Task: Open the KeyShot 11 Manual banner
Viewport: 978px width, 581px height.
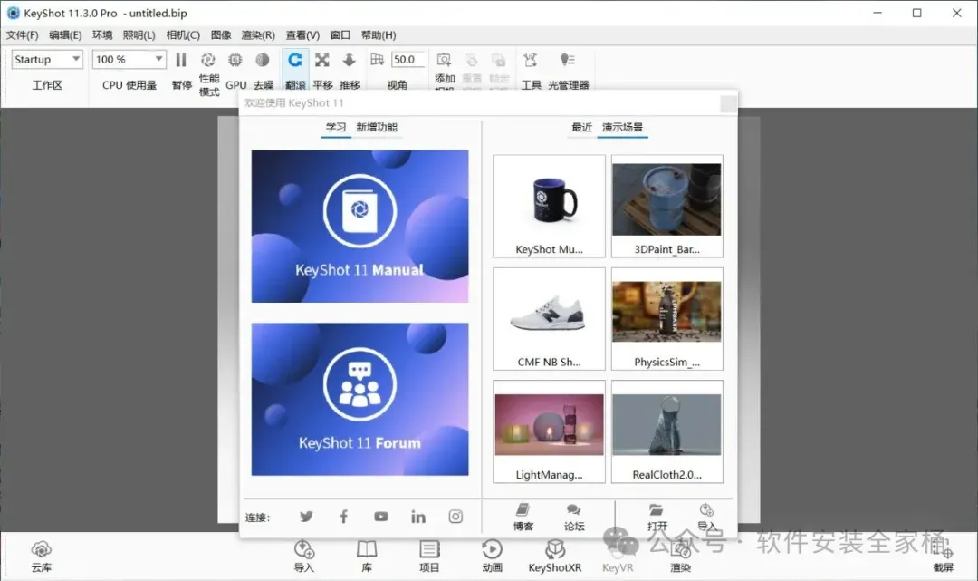Action: coord(360,226)
